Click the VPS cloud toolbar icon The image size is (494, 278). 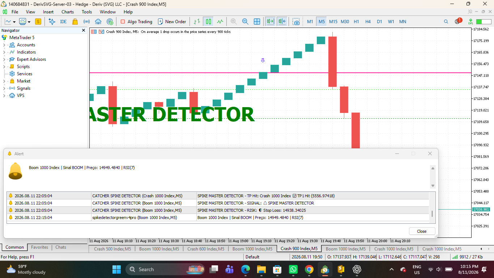pyautogui.click(x=98, y=22)
